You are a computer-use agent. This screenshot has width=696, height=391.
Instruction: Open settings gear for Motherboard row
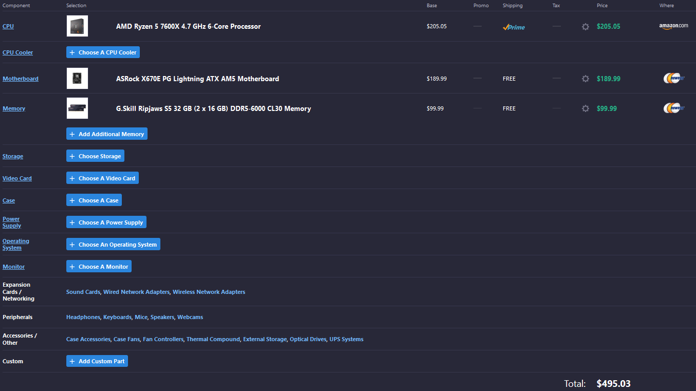(x=585, y=79)
